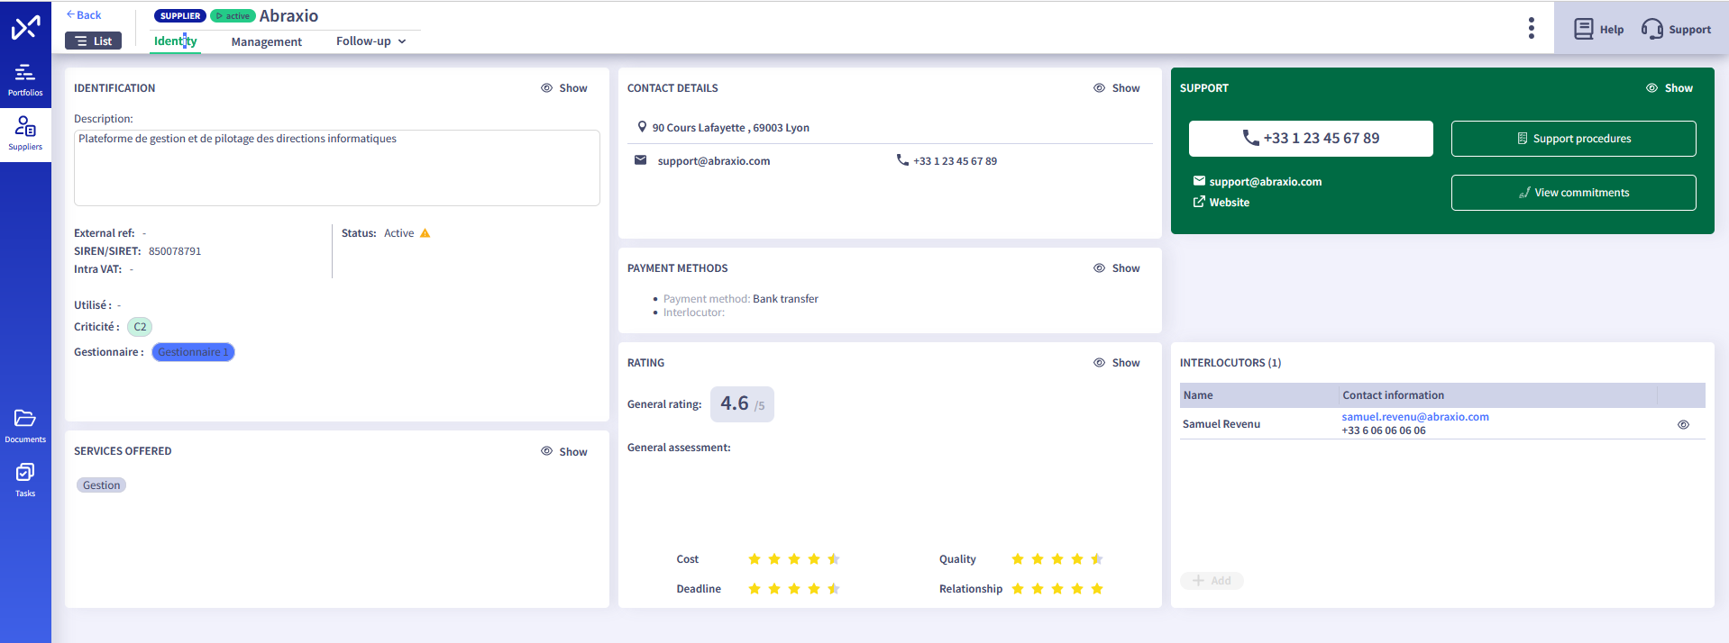Click into the Description text field
This screenshot has width=1729, height=643.
(337, 168)
